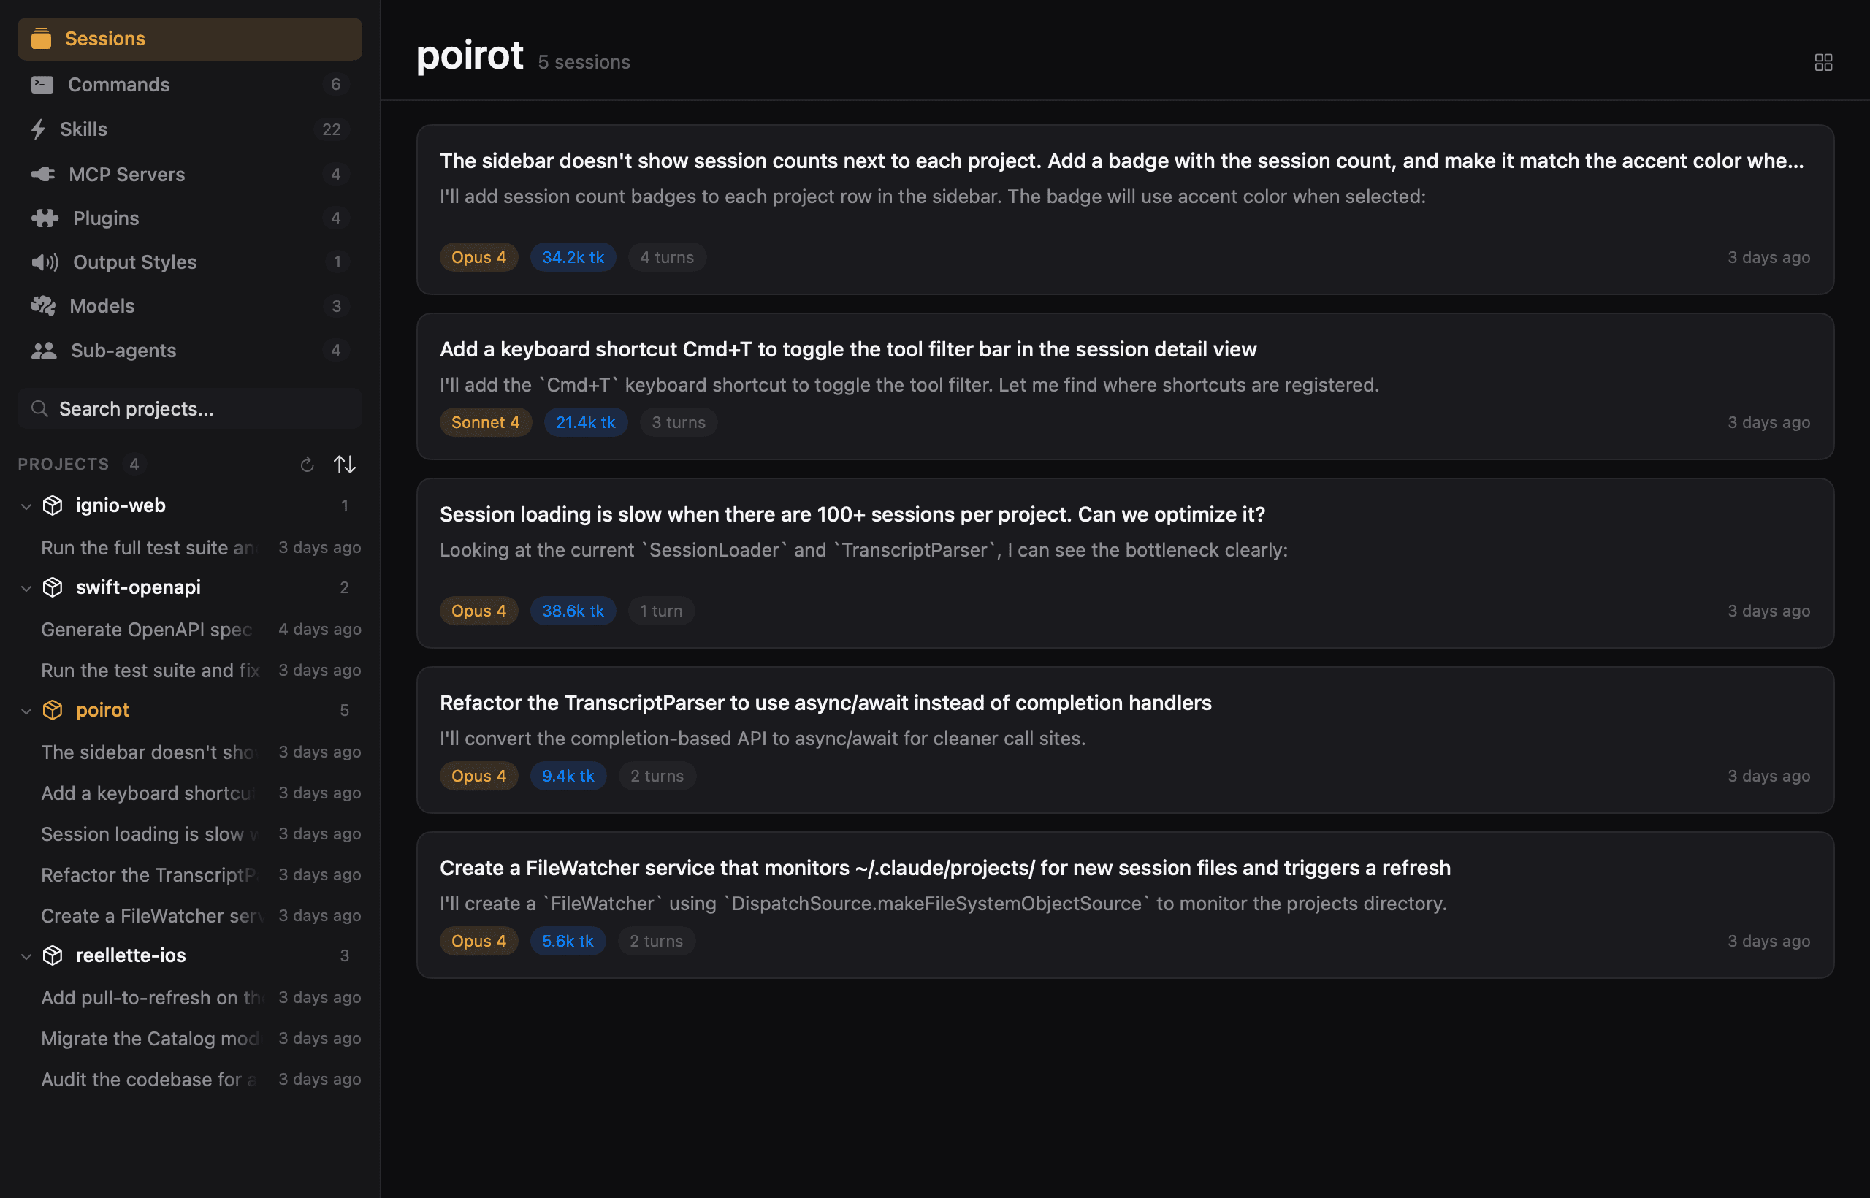Toggle the sort order of projects
This screenshot has height=1198, width=1870.
(x=345, y=464)
